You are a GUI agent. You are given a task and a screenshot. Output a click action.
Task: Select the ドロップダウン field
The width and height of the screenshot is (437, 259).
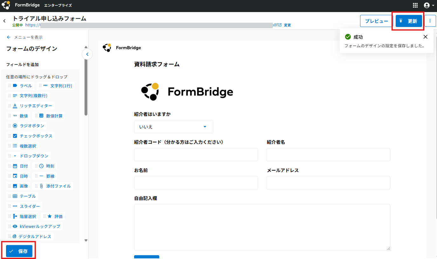(x=29, y=156)
